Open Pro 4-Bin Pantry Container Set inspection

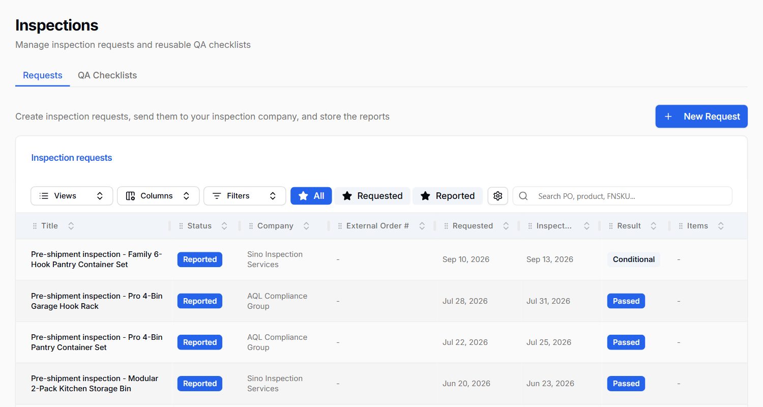(97, 342)
